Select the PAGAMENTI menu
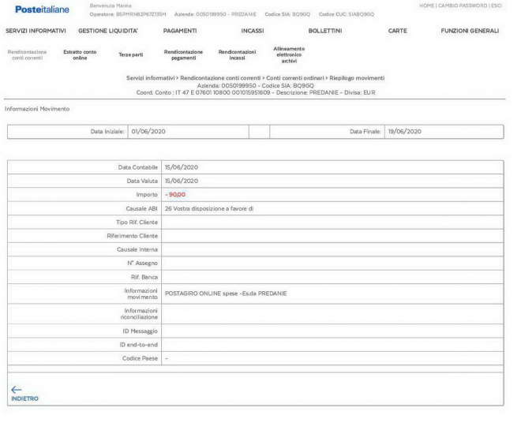The image size is (521, 430). [x=179, y=31]
